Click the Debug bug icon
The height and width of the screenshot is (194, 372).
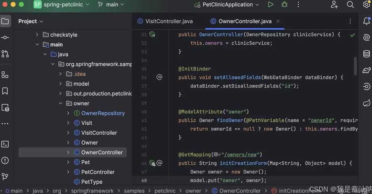pyautogui.click(x=284, y=4)
